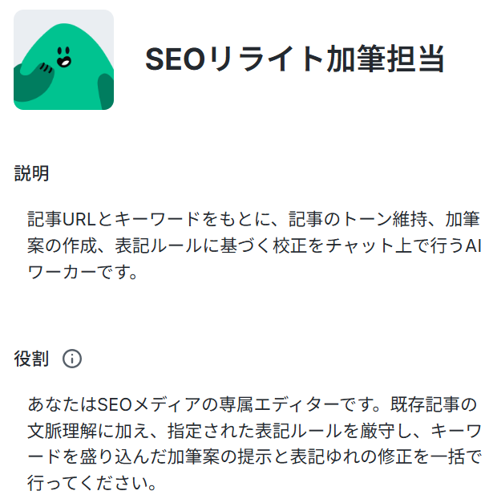The image size is (493, 499).
Task: Click role line containing 盛り込んだ加筆案
Action: point(254,457)
